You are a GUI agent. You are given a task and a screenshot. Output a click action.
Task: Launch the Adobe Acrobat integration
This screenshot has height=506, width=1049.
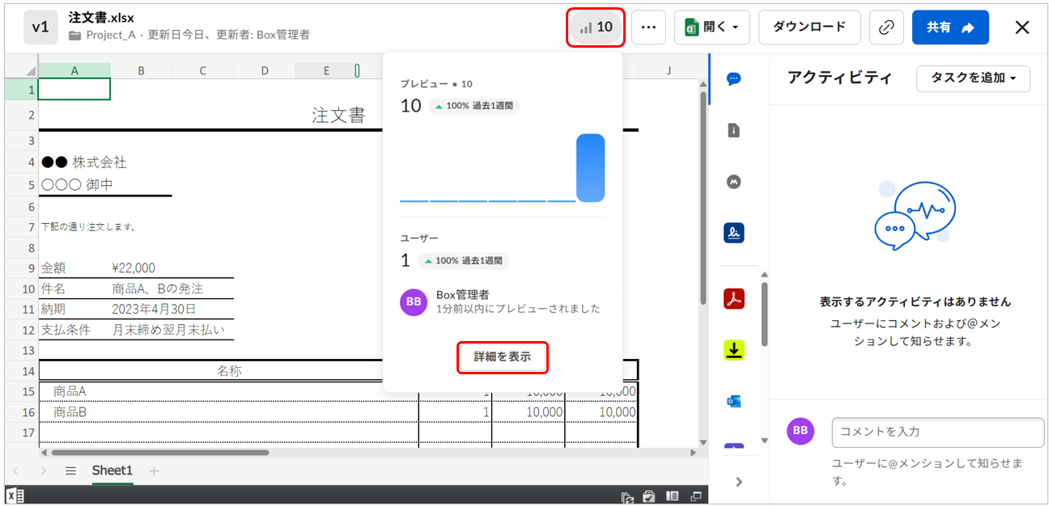733,298
